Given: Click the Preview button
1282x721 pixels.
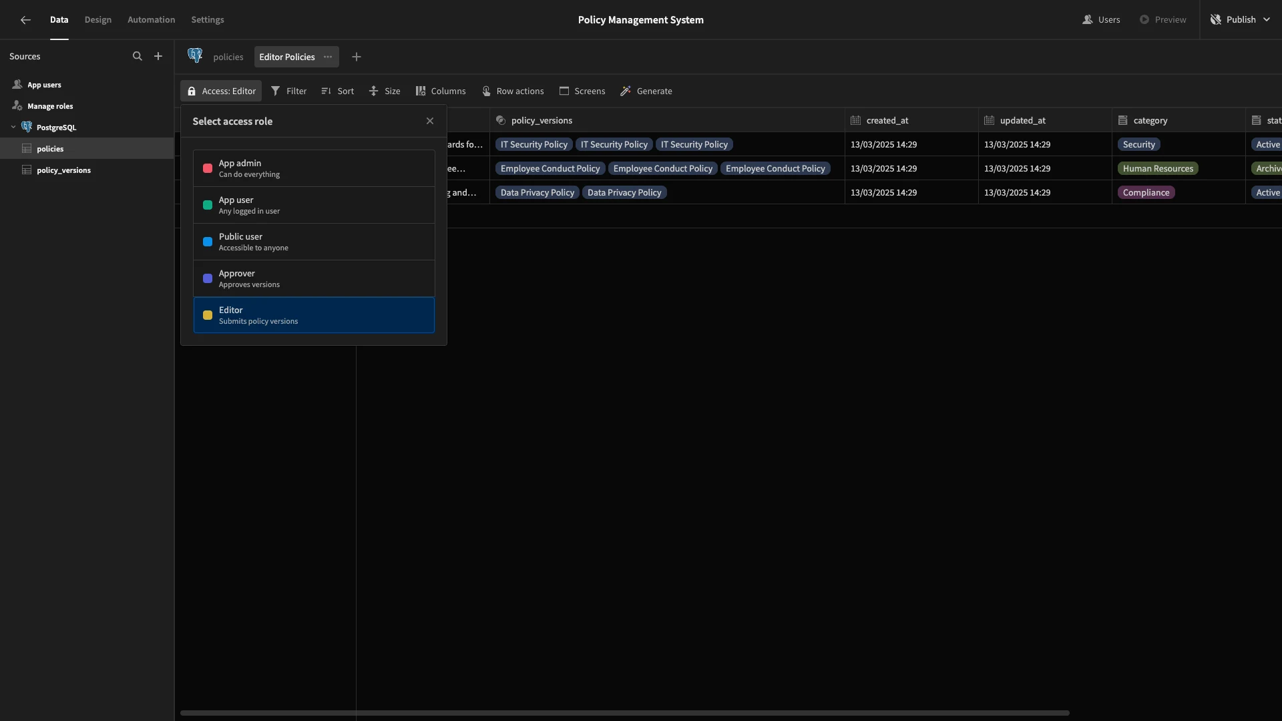Looking at the screenshot, I should coord(1162,20).
